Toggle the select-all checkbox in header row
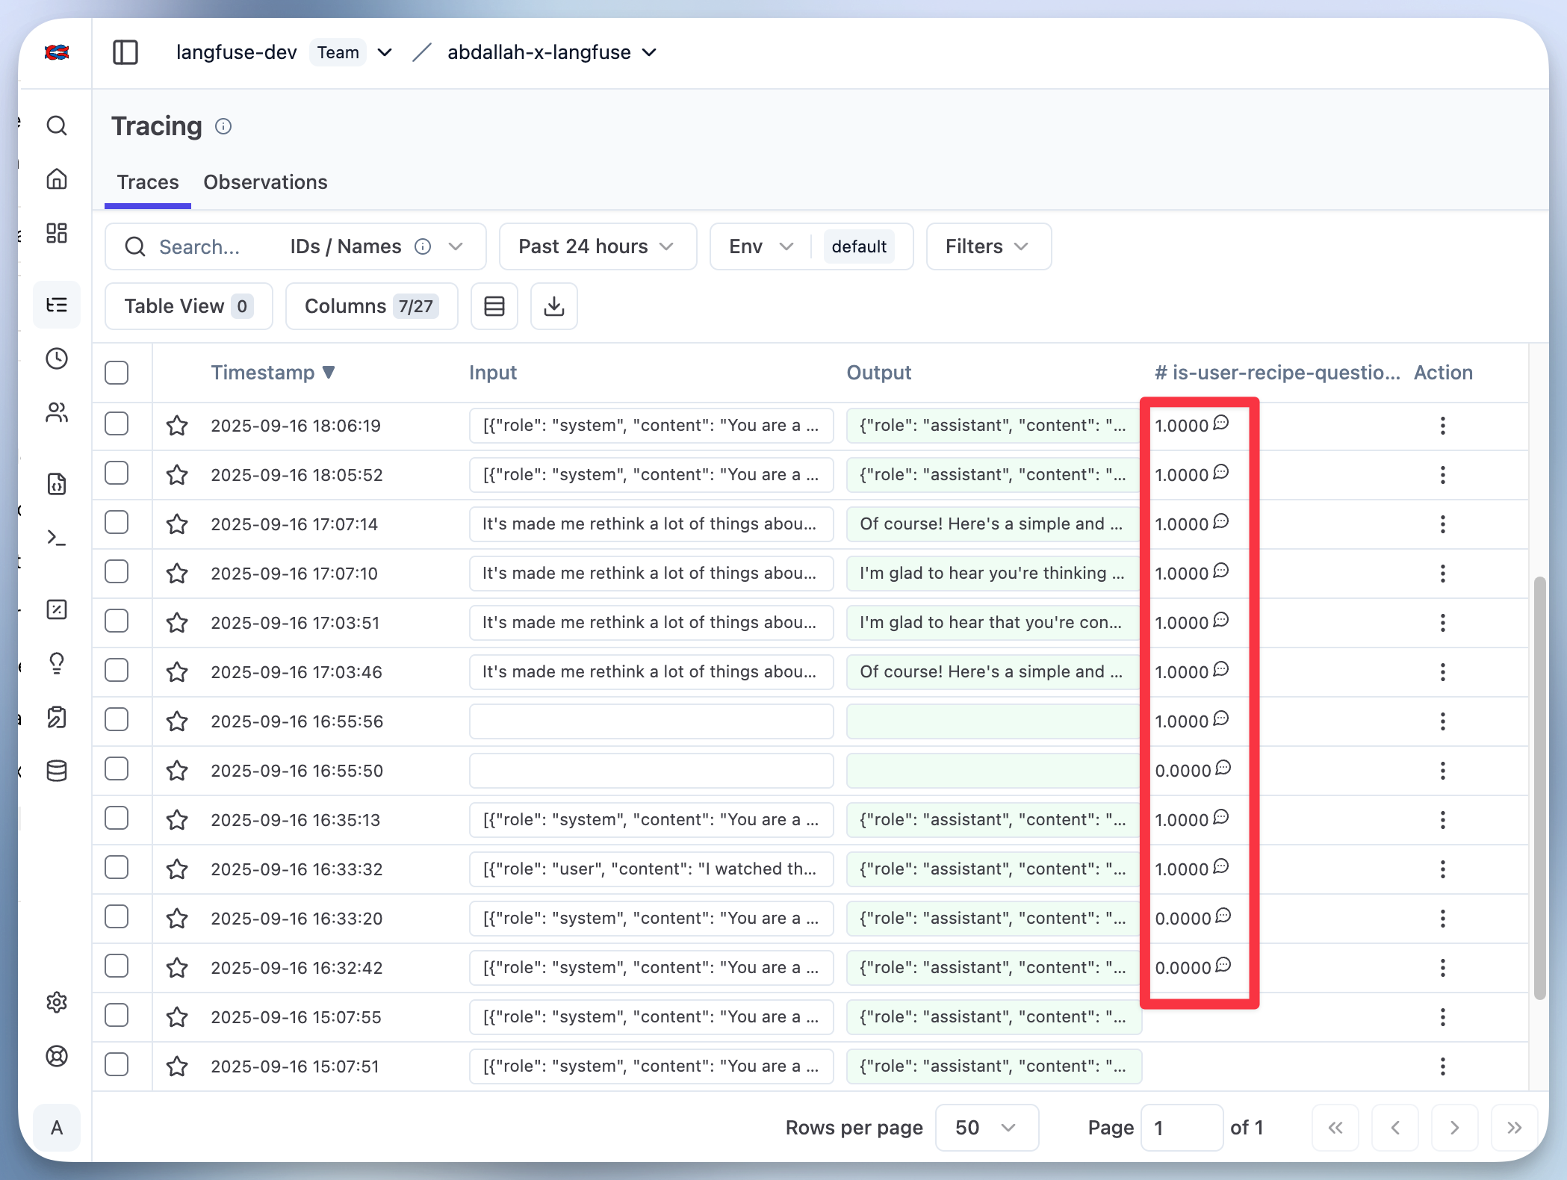Viewport: 1567px width, 1180px height. (117, 373)
